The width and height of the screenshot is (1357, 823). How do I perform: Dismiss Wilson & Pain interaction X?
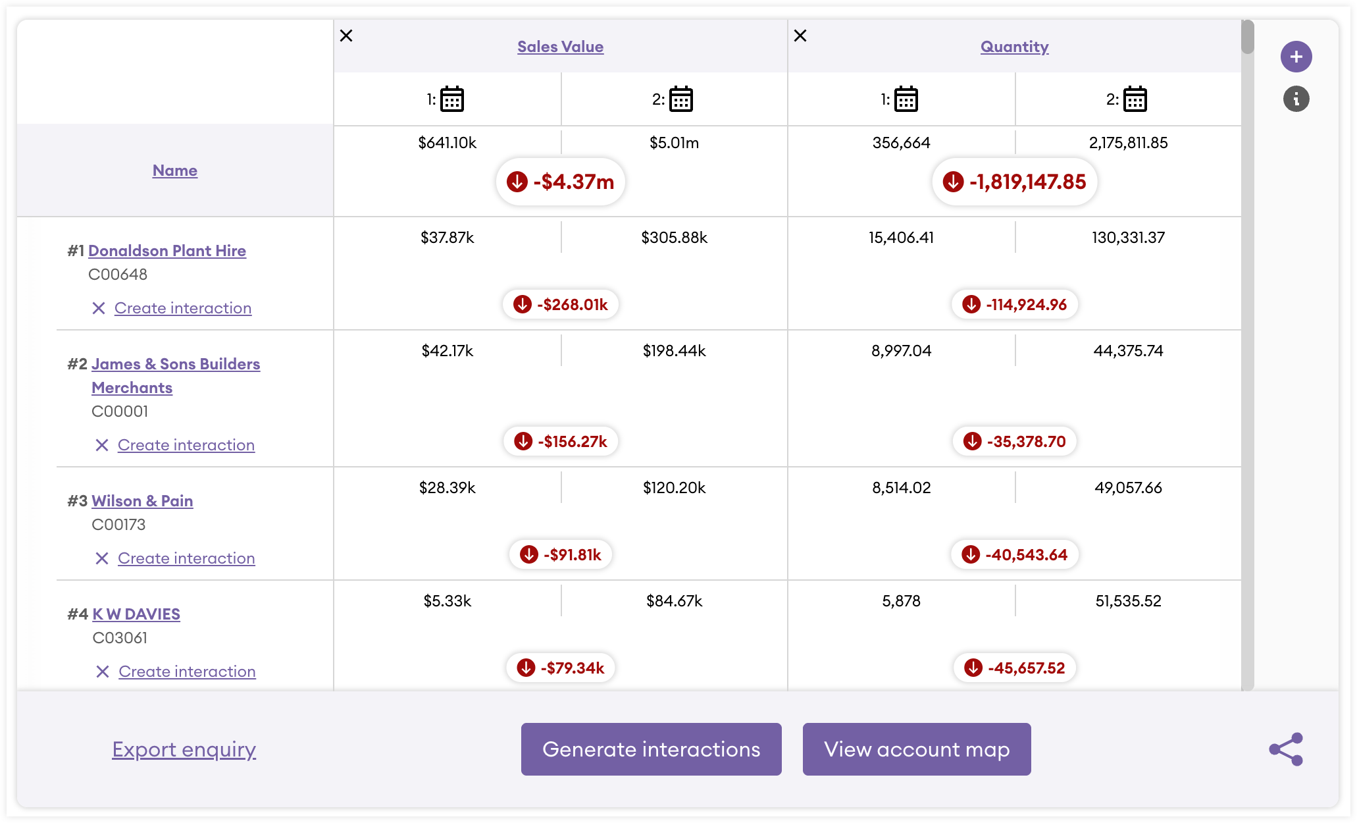pos(102,558)
